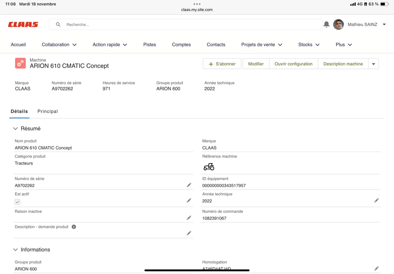
Task: Open the user menu dropdown arrow
Action: click(x=384, y=24)
